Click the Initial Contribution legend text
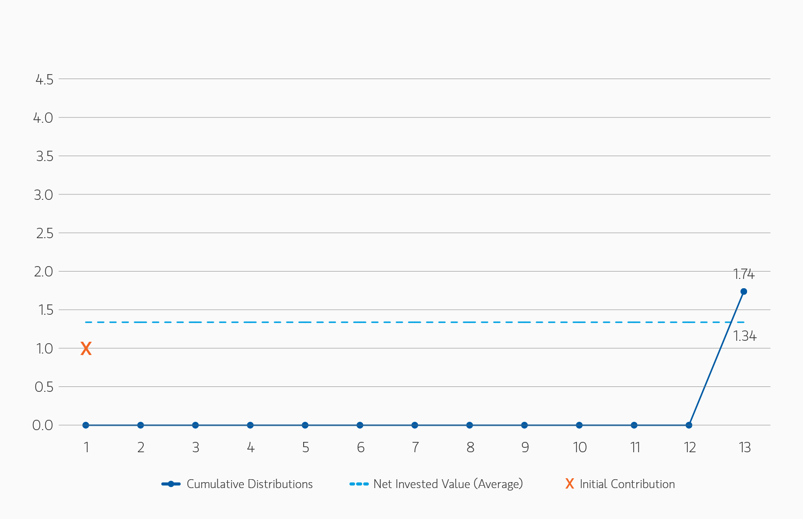803x519 pixels. (x=627, y=484)
